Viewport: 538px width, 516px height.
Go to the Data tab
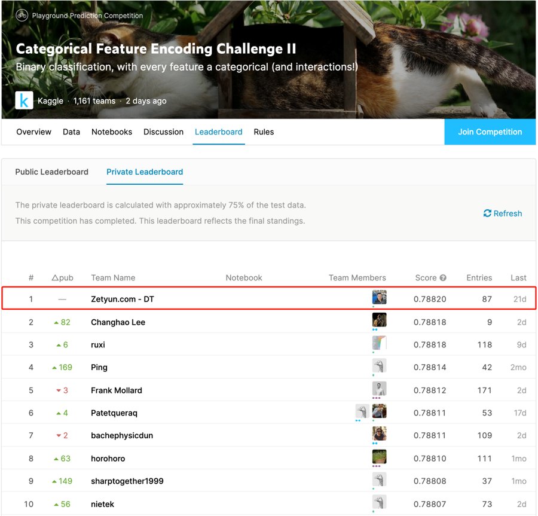pos(71,132)
